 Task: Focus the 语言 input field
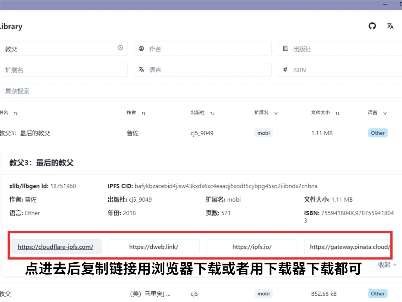coord(203,70)
